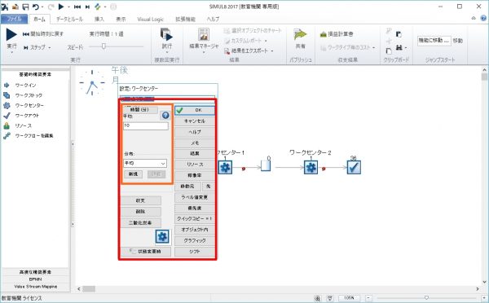Open the binoculars find dropdown arrow
The image size is (489, 303).
(x=406, y=48)
